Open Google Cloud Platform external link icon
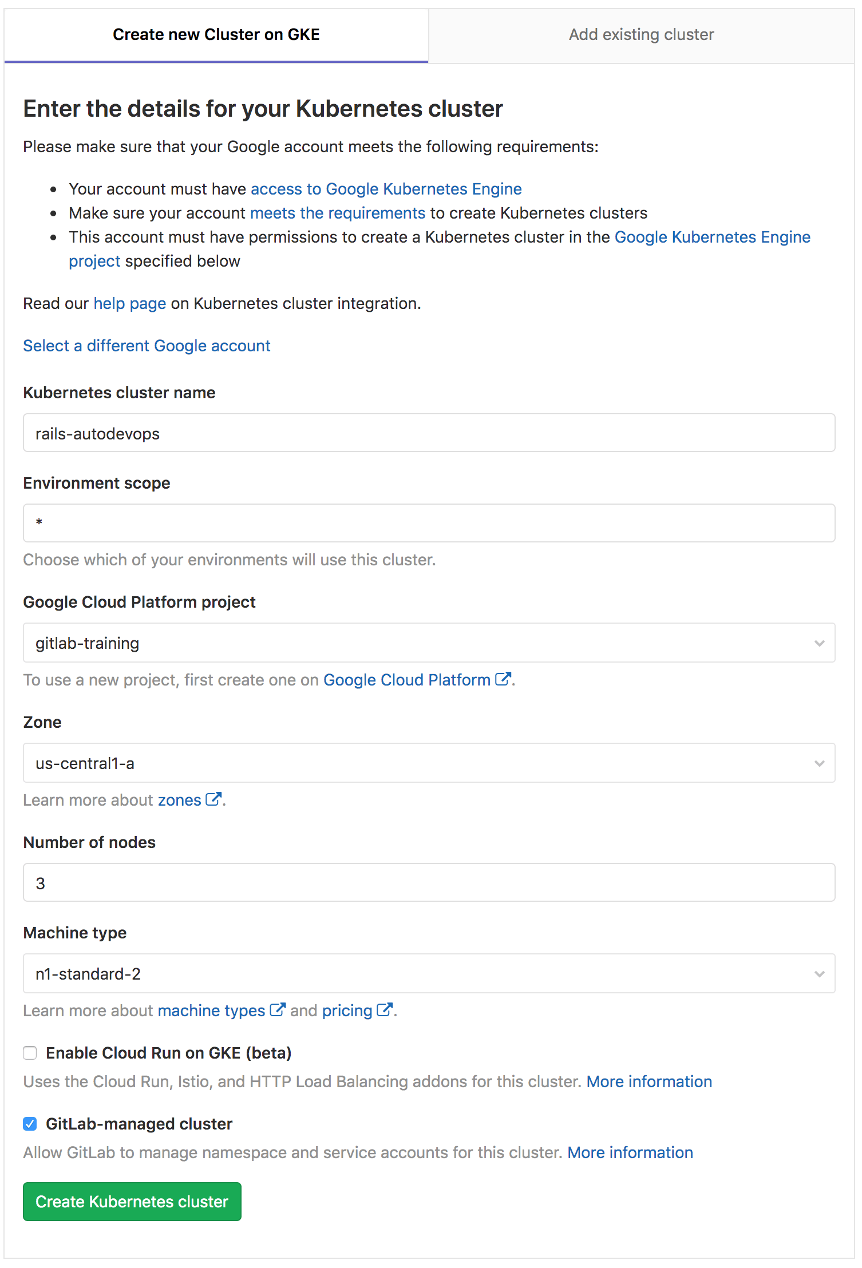This screenshot has width=862, height=1268. point(503,679)
